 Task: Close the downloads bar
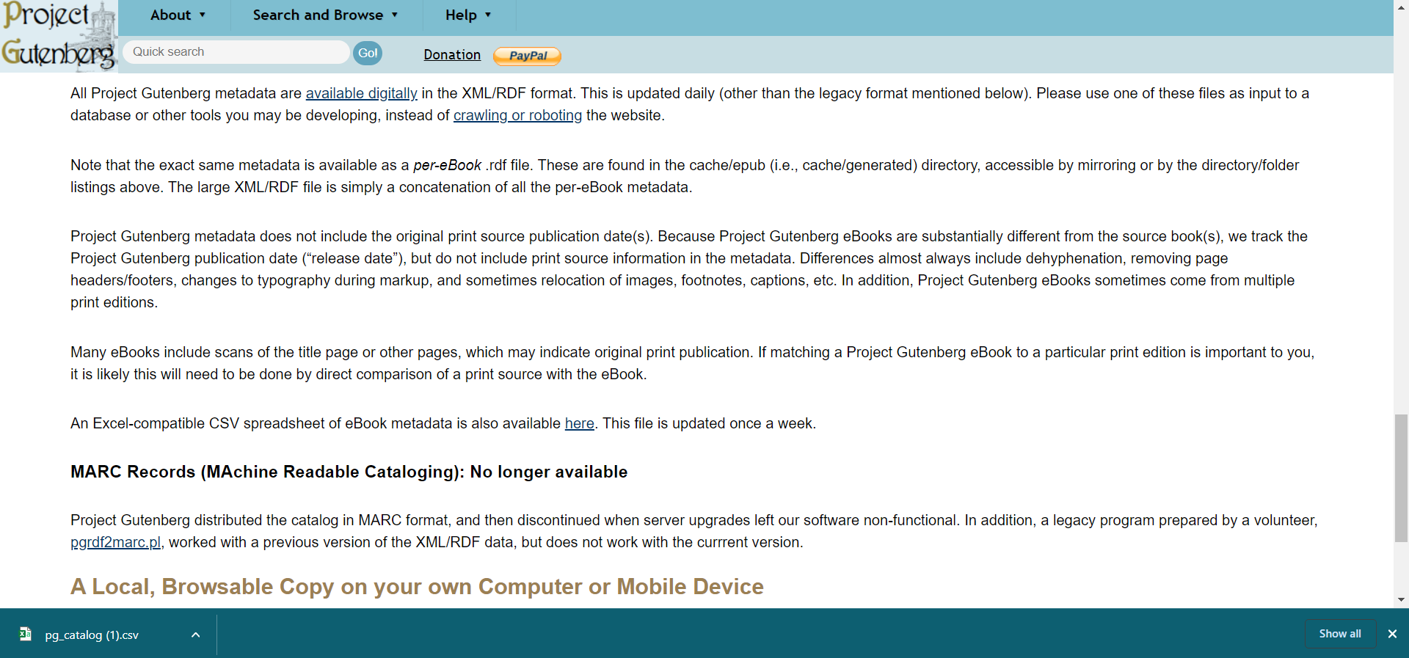tap(1392, 634)
